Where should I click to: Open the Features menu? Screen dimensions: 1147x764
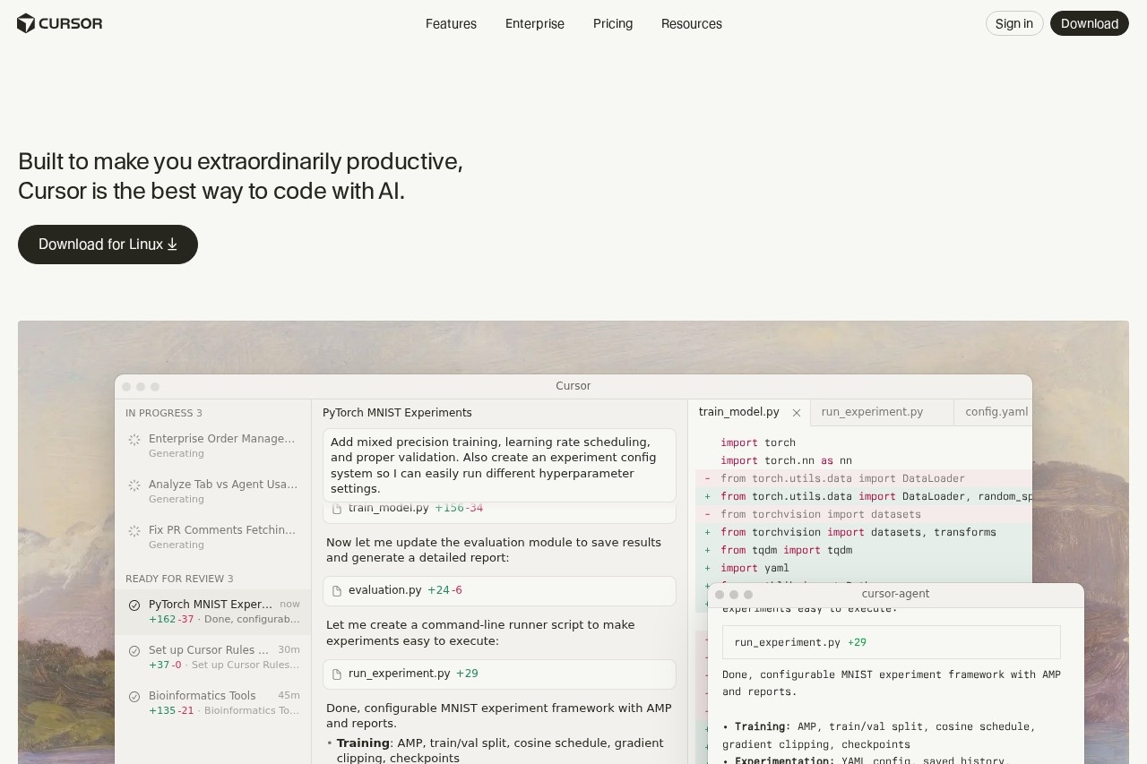pyautogui.click(x=451, y=24)
